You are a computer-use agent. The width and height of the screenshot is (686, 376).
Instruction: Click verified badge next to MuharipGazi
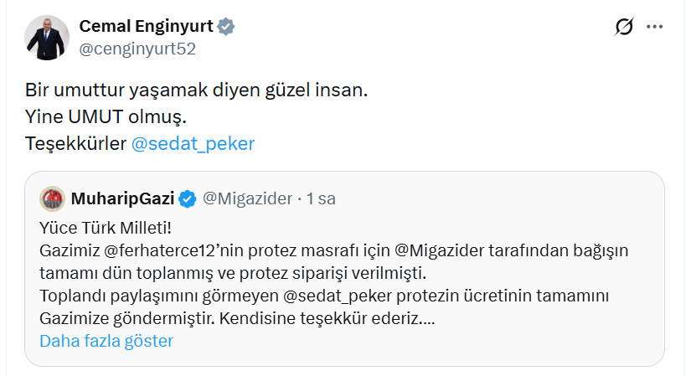[x=188, y=198]
